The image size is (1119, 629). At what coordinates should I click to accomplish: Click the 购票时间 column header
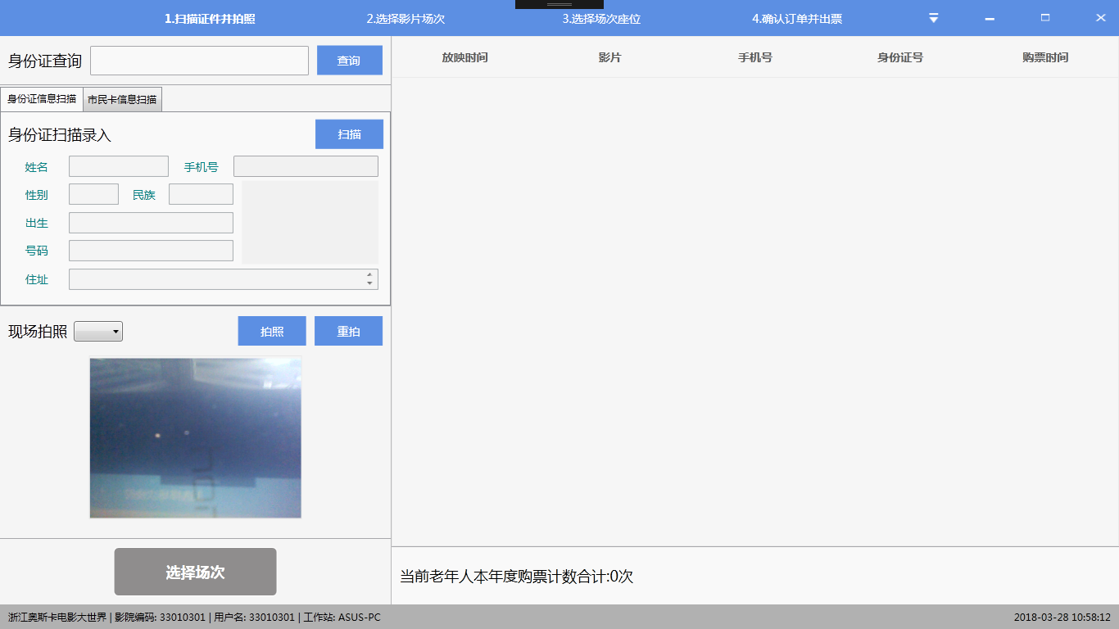point(1045,57)
